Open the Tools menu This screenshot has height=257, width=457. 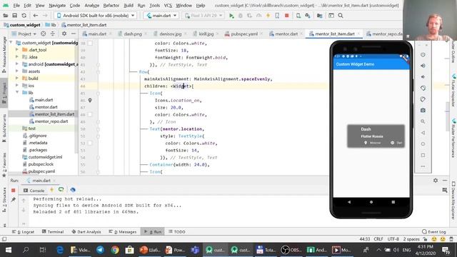[154, 6]
